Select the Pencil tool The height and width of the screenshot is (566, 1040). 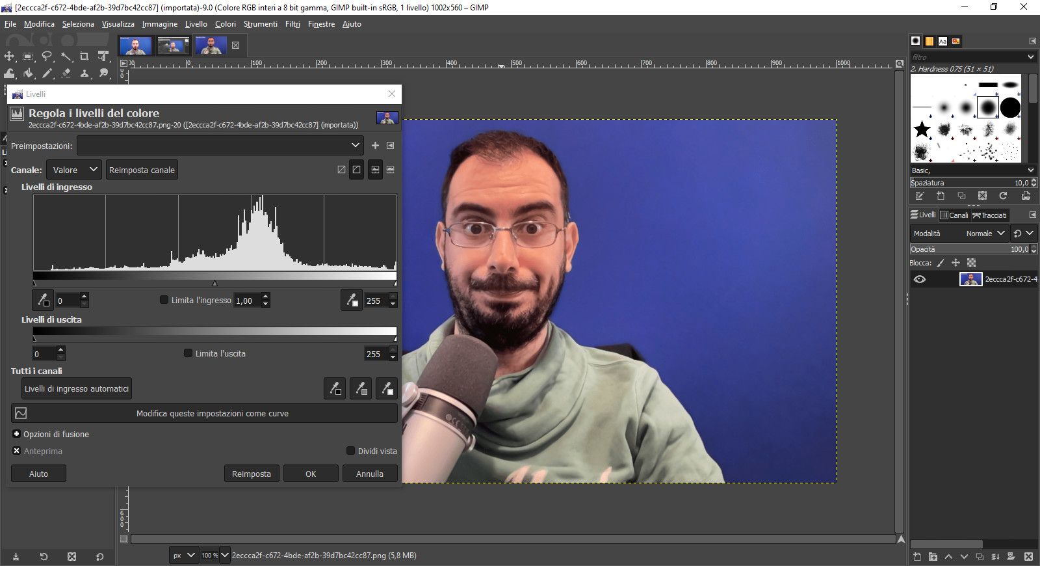47,74
